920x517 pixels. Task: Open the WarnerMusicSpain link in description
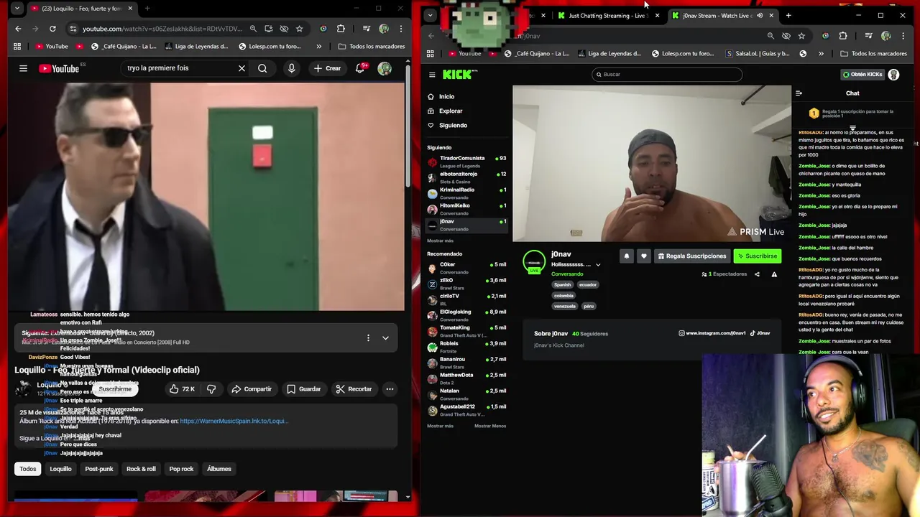coord(234,421)
